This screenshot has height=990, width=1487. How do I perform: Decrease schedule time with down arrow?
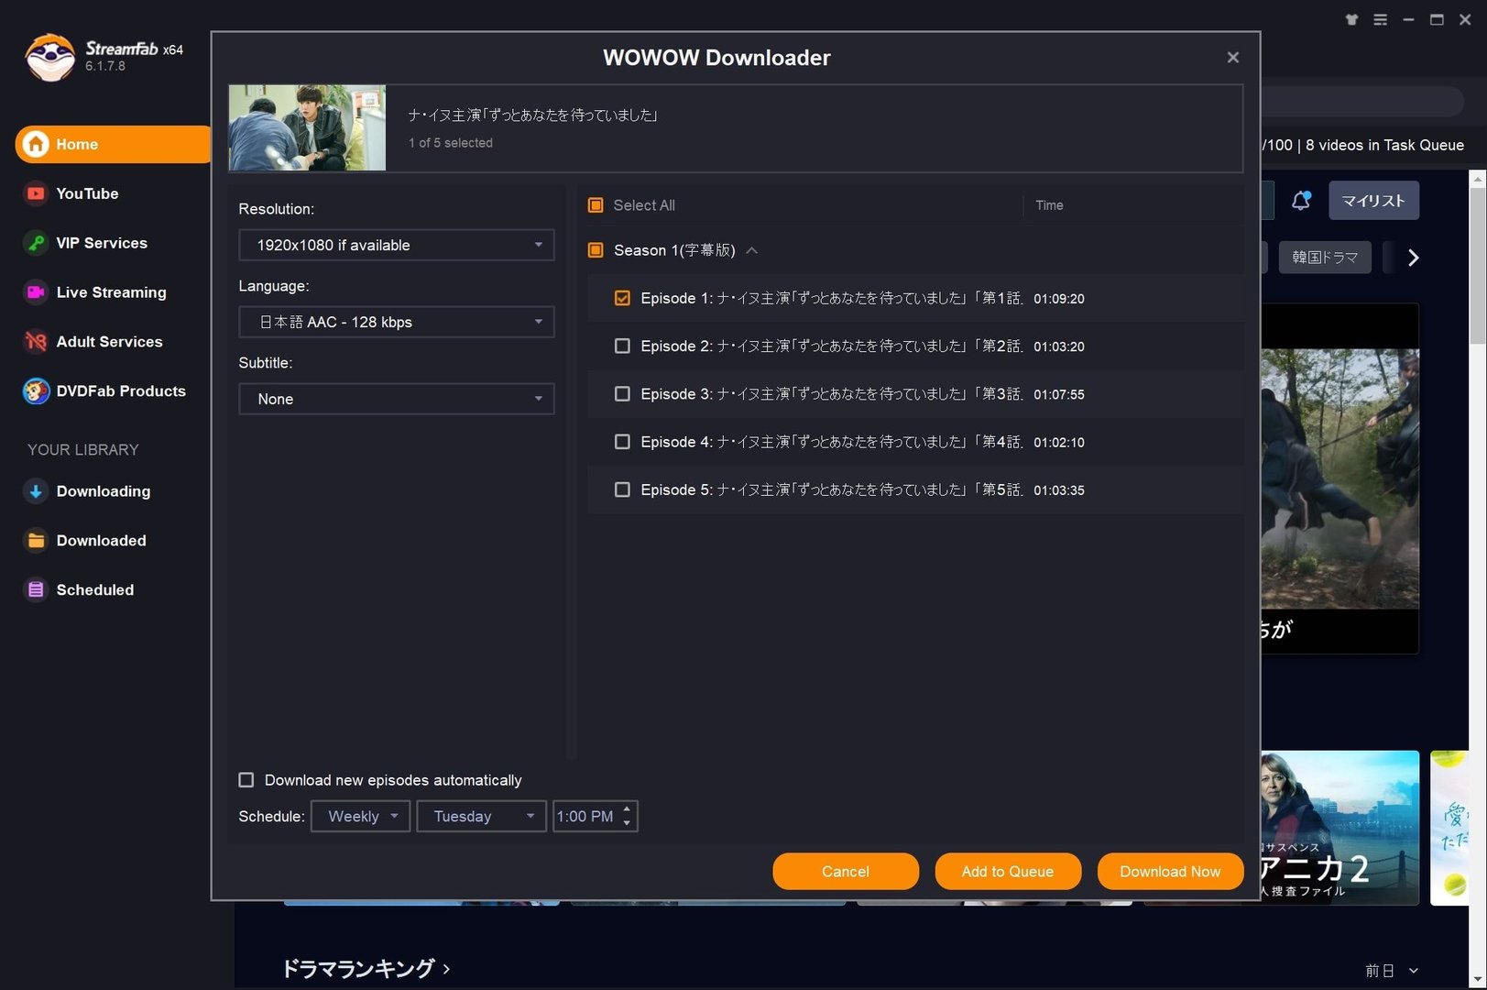tap(627, 822)
